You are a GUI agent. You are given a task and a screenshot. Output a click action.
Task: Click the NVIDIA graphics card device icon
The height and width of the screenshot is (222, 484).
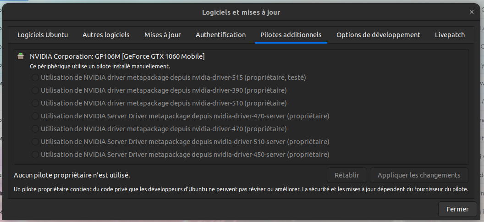pos(20,56)
